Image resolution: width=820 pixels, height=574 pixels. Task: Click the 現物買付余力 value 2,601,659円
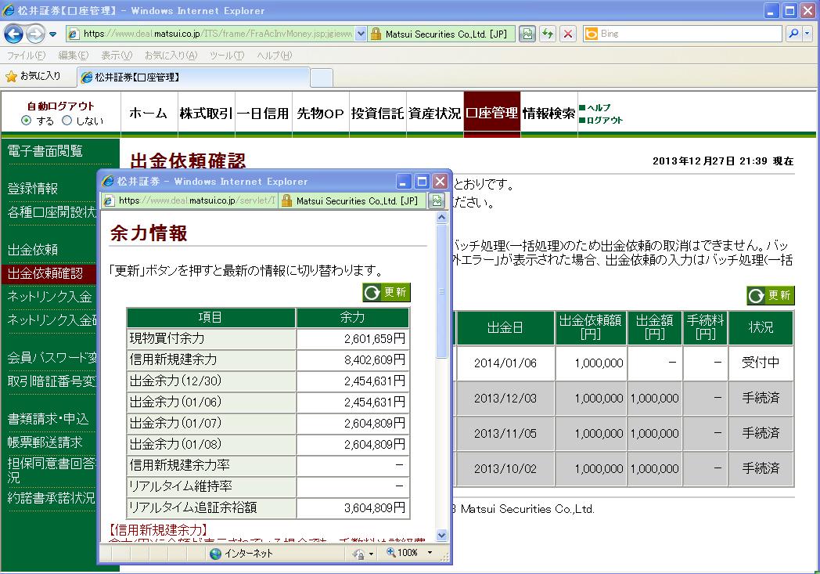tap(375, 339)
